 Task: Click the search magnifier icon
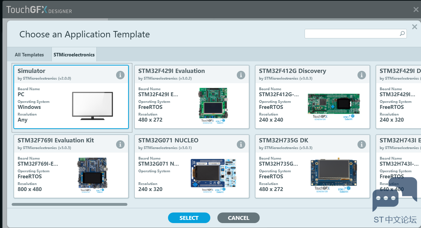point(402,33)
